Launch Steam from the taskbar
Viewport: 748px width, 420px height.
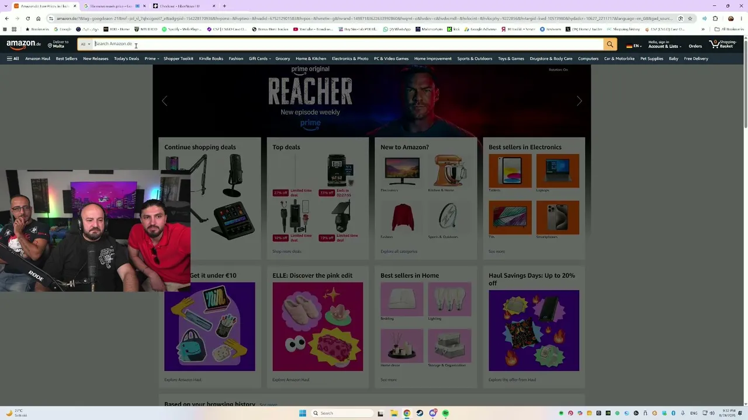click(420, 413)
